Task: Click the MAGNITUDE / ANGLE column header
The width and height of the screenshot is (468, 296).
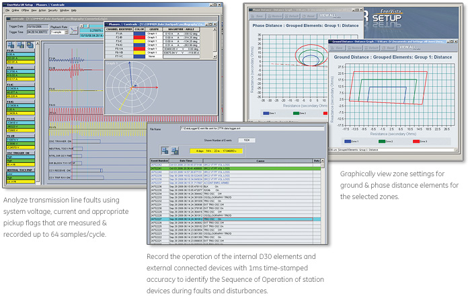Action: pyautogui.click(x=181, y=30)
